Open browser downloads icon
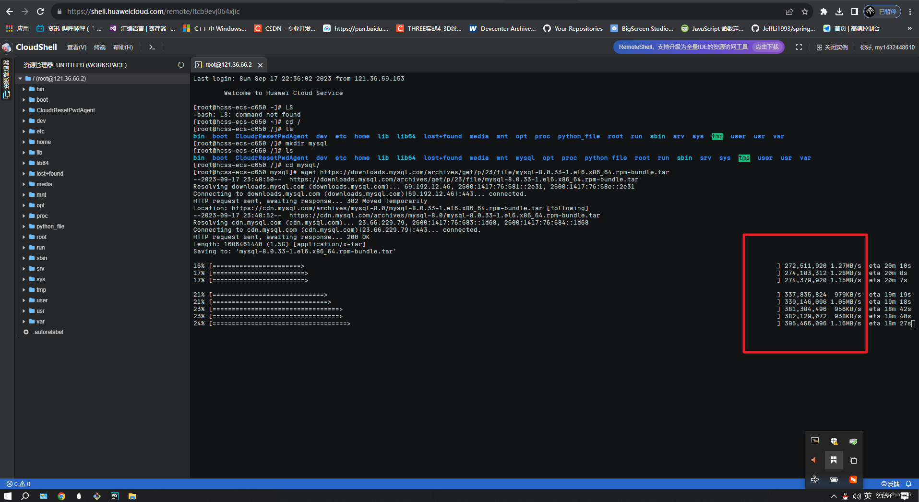 (x=839, y=12)
